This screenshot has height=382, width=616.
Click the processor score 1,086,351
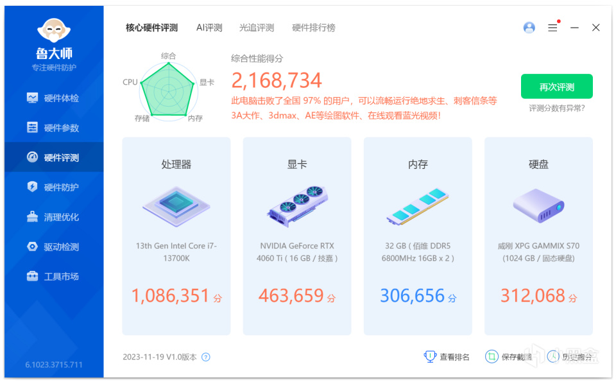tap(169, 295)
